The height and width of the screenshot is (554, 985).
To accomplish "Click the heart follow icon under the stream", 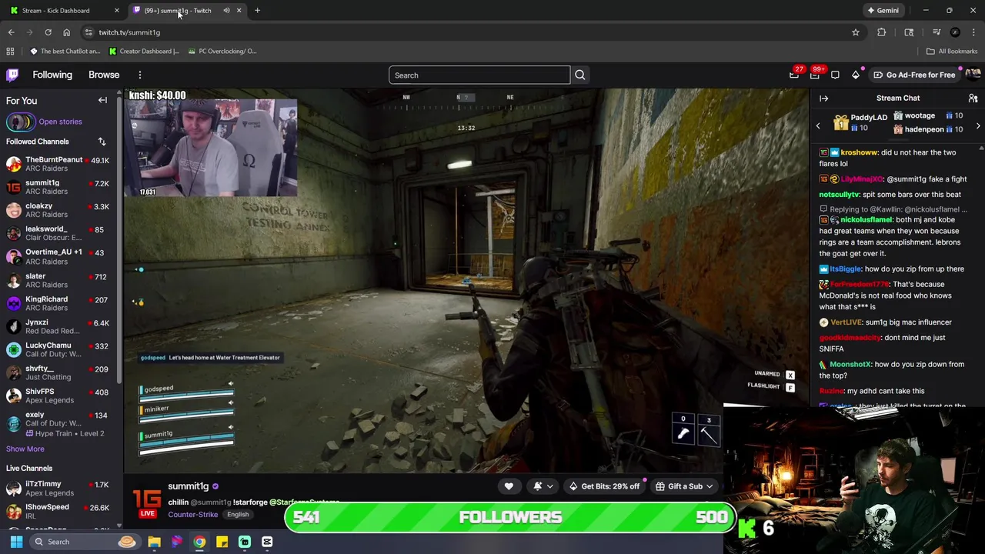I will click(509, 486).
